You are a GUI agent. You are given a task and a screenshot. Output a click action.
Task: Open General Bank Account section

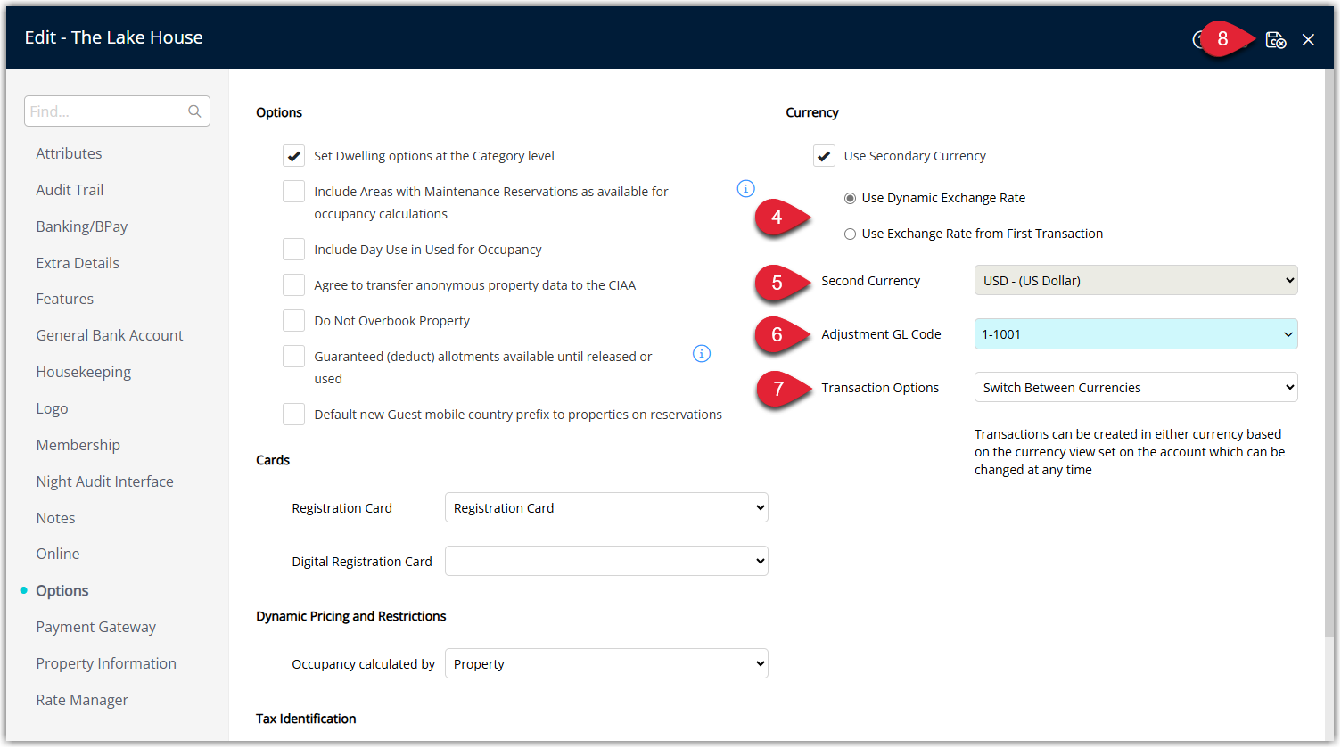(110, 335)
